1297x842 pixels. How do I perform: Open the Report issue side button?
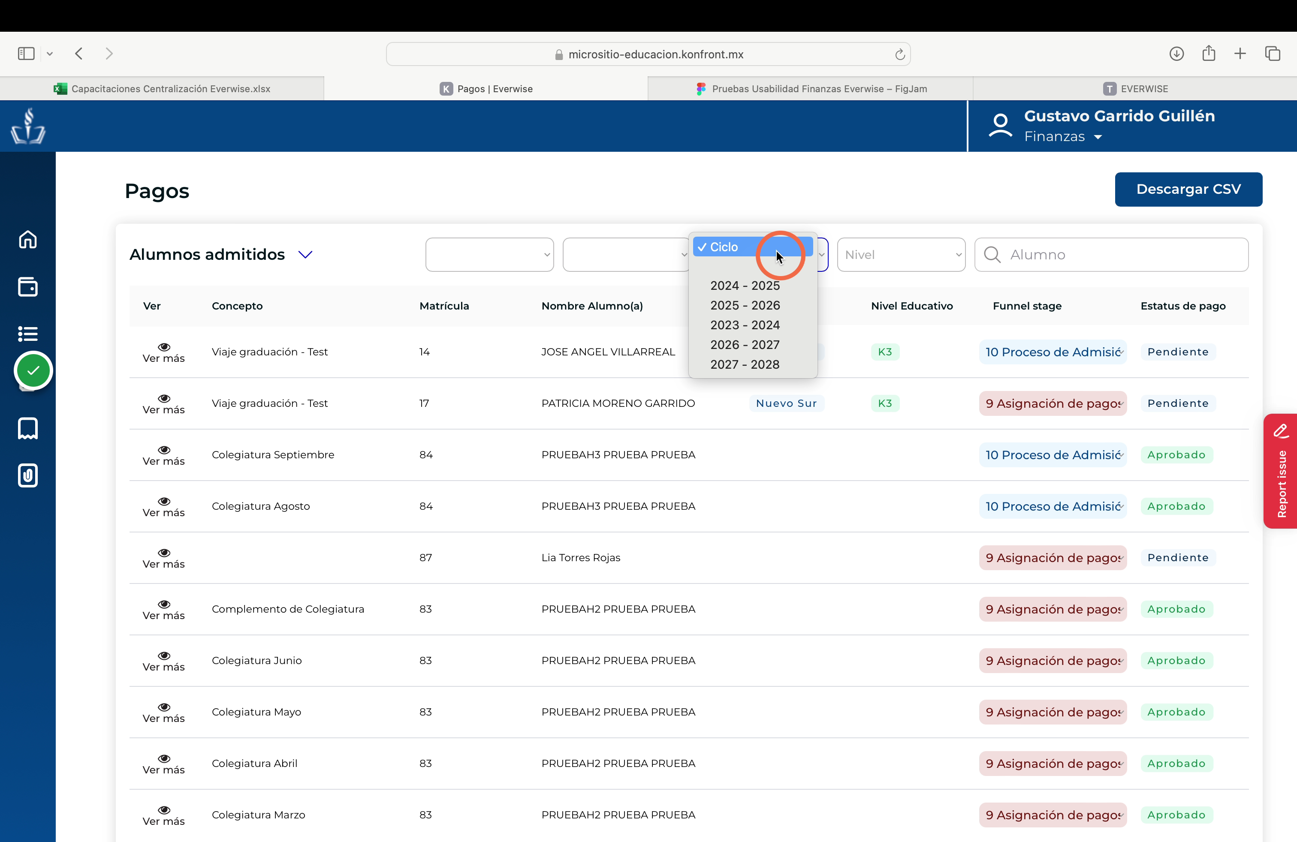click(1280, 471)
